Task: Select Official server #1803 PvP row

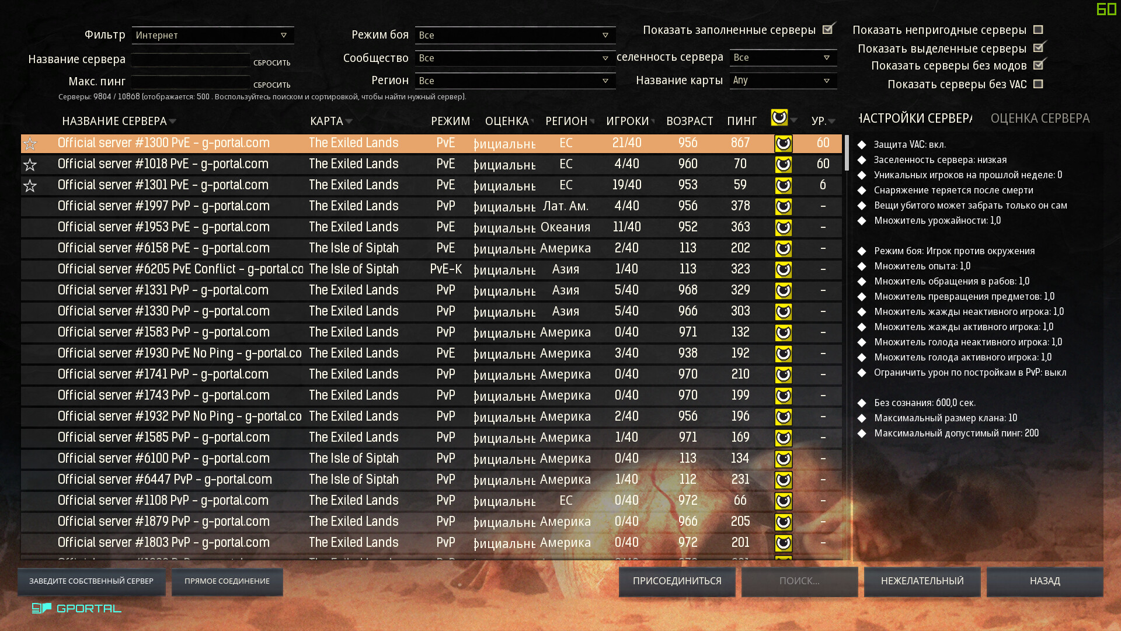Action: (431, 543)
